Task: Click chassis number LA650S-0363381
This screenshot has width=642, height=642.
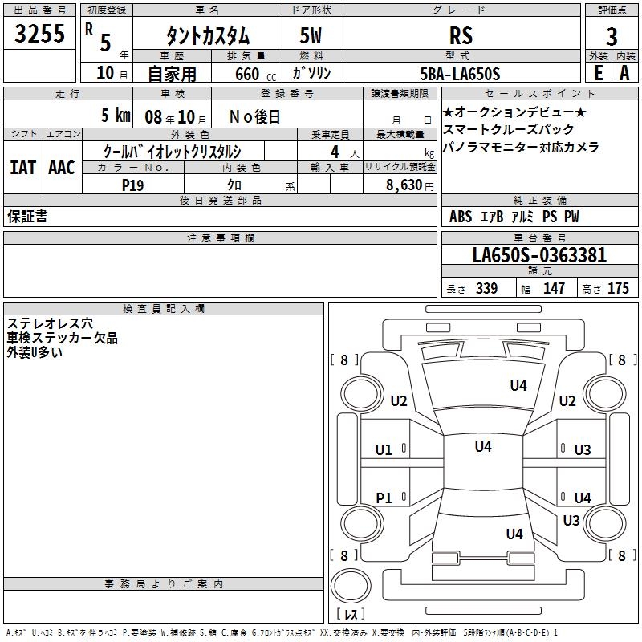Action: tap(539, 255)
